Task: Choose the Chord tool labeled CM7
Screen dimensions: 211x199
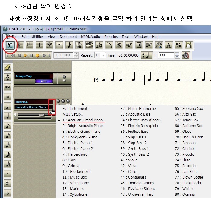Action: click(149, 45)
